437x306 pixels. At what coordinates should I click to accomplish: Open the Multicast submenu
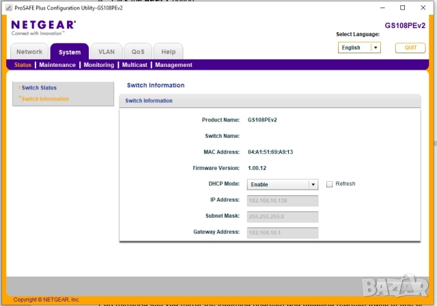click(135, 65)
